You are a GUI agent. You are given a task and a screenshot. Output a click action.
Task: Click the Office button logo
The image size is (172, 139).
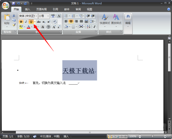coord(6,6)
